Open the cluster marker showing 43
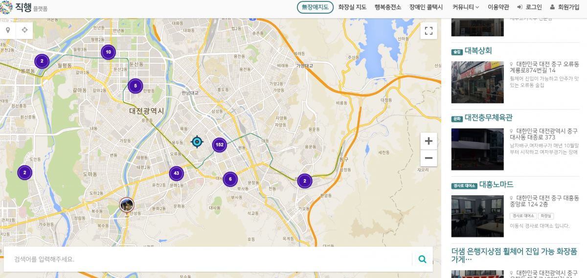 coord(177,173)
